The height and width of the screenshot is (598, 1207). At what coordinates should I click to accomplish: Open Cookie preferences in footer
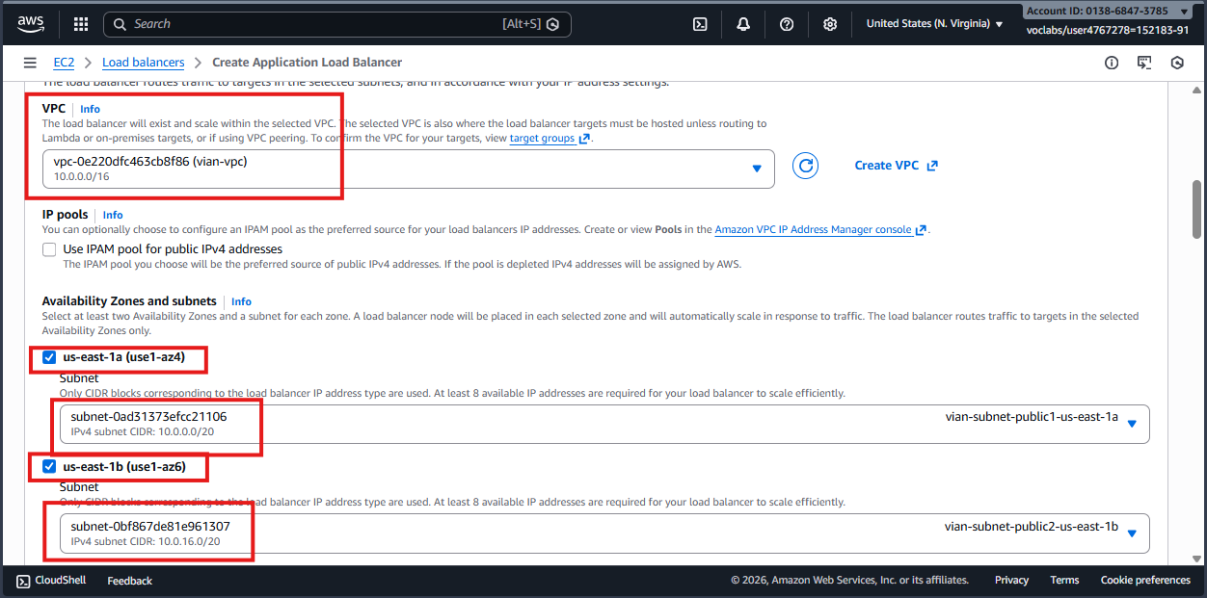1145,581
